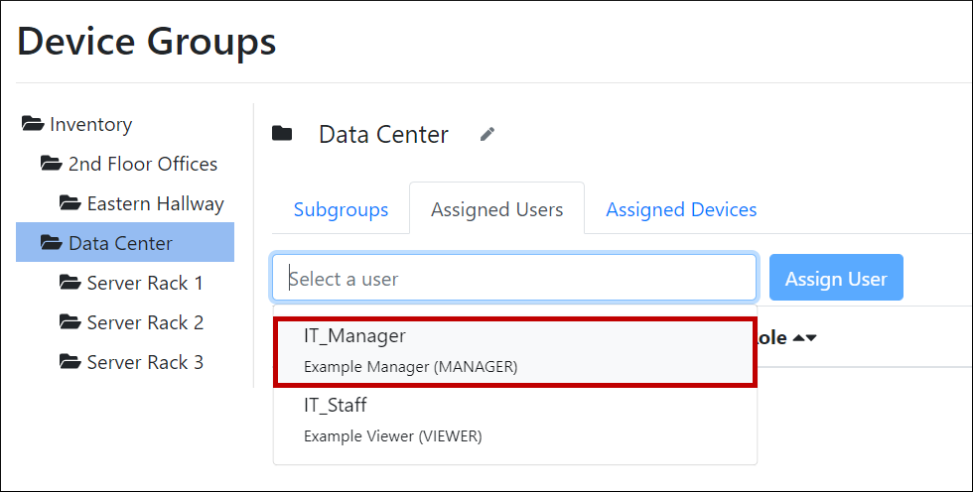Viewport: 973px width, 492px height.
Task: Click the up arrow to sort Role ascending
Action: pyautogui.click(x=798, y=339)
